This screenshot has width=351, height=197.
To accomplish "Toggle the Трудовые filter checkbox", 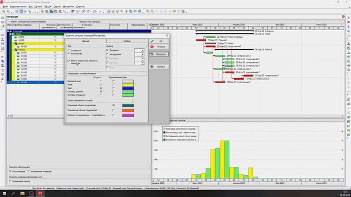I will [x=107, y=50].
